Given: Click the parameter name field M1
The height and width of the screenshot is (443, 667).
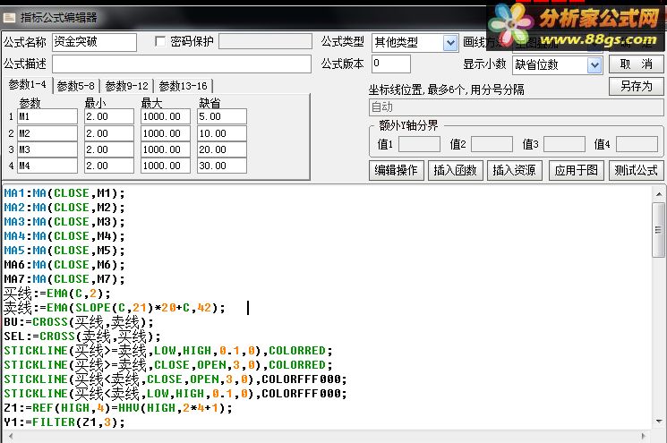Looking at the screenshot, I should 47,116.
